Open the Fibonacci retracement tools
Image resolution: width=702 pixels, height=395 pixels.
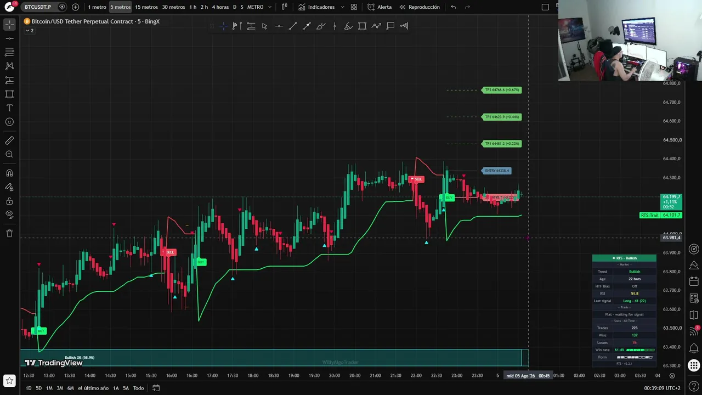(x=9, y=52)
